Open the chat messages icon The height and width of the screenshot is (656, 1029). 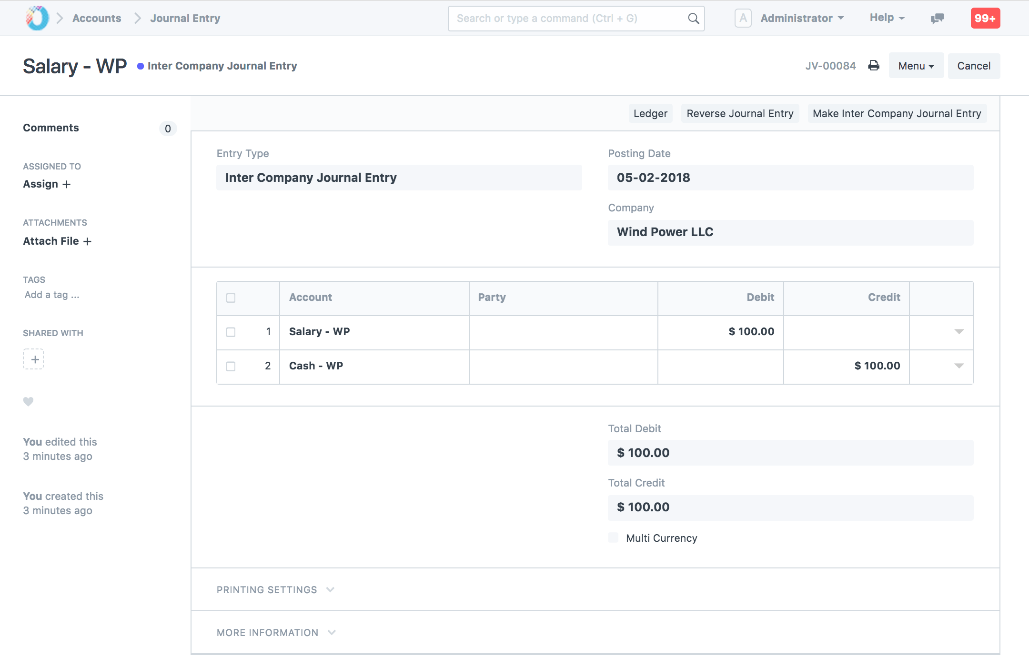937,18
